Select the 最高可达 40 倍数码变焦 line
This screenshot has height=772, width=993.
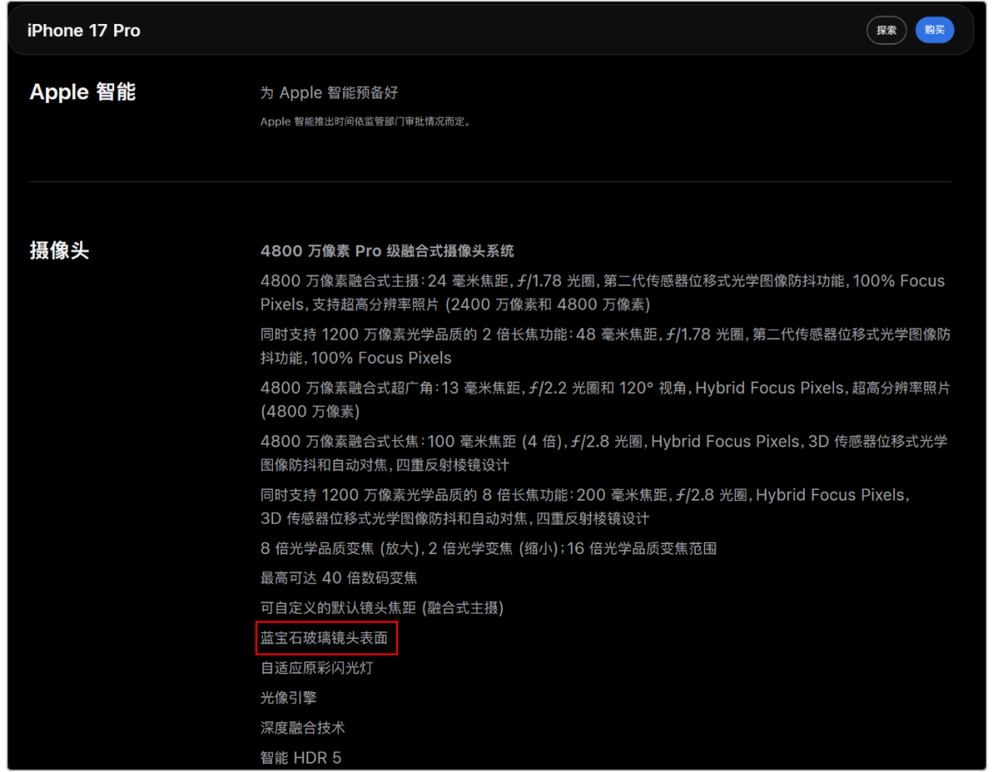[338, 578]
